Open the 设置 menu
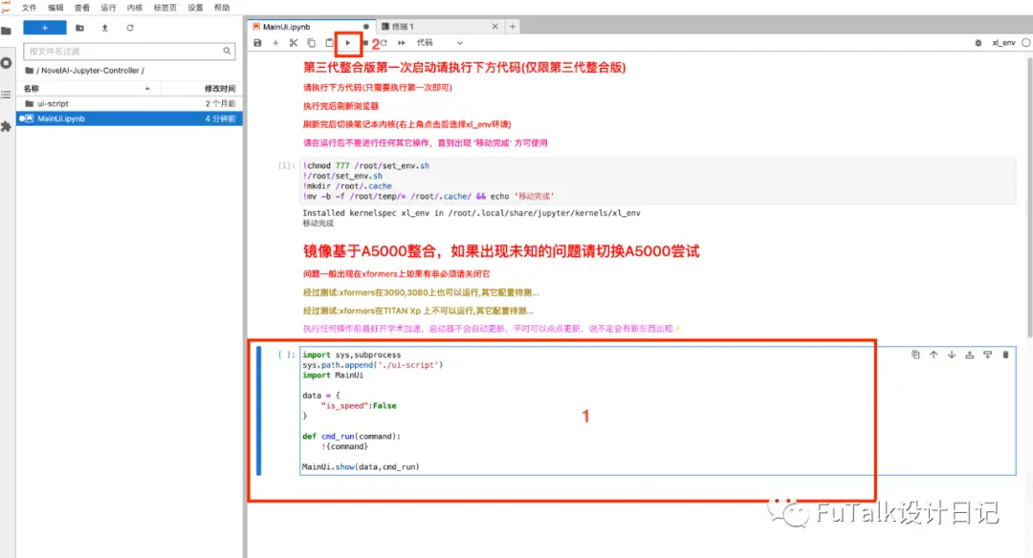This screenshot has width=1033, height=558. pos(195,8)
